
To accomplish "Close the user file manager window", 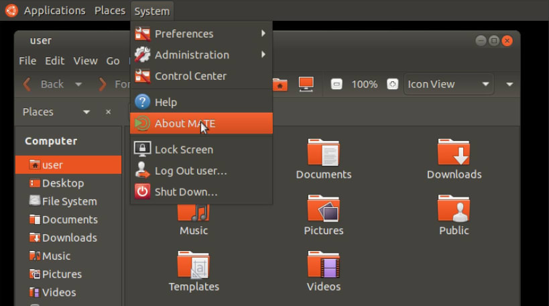I will pos(507,41).
